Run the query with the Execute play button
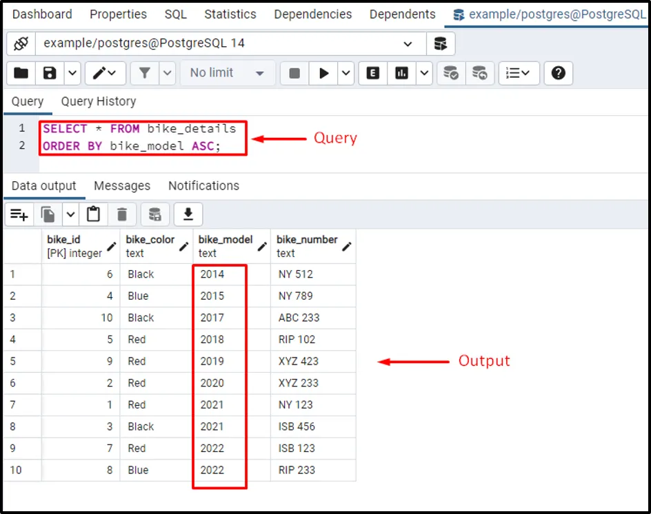The image size is (651, 514). pos(322,73)
